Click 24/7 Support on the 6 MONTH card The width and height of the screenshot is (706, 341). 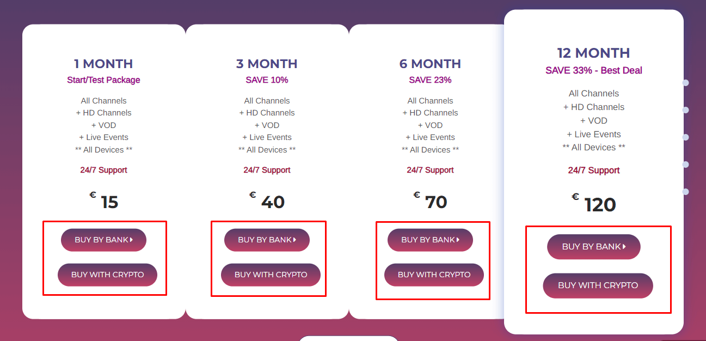430,169
